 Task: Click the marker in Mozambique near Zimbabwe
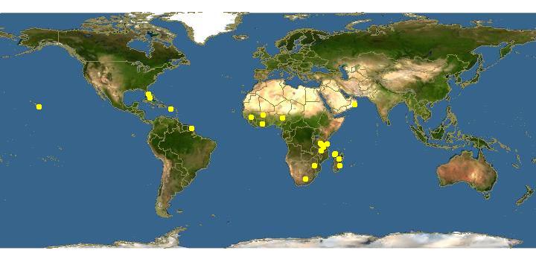click(314, 166)
